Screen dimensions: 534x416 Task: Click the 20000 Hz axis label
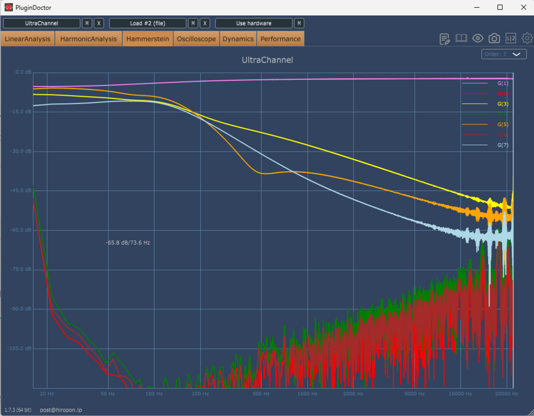click(x=507, y=394)
